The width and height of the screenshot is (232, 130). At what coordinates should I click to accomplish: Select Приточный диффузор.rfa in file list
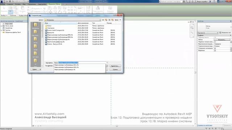coord(55,42)
